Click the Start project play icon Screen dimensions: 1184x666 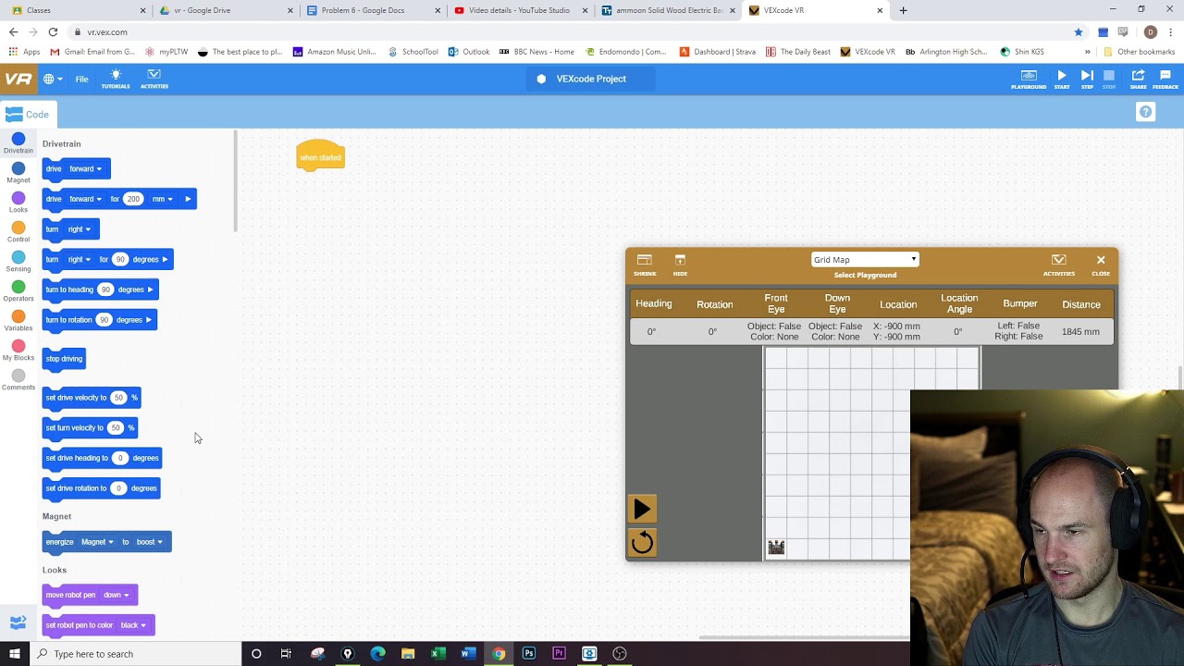pyautogui.click(x=1062, y=79)
